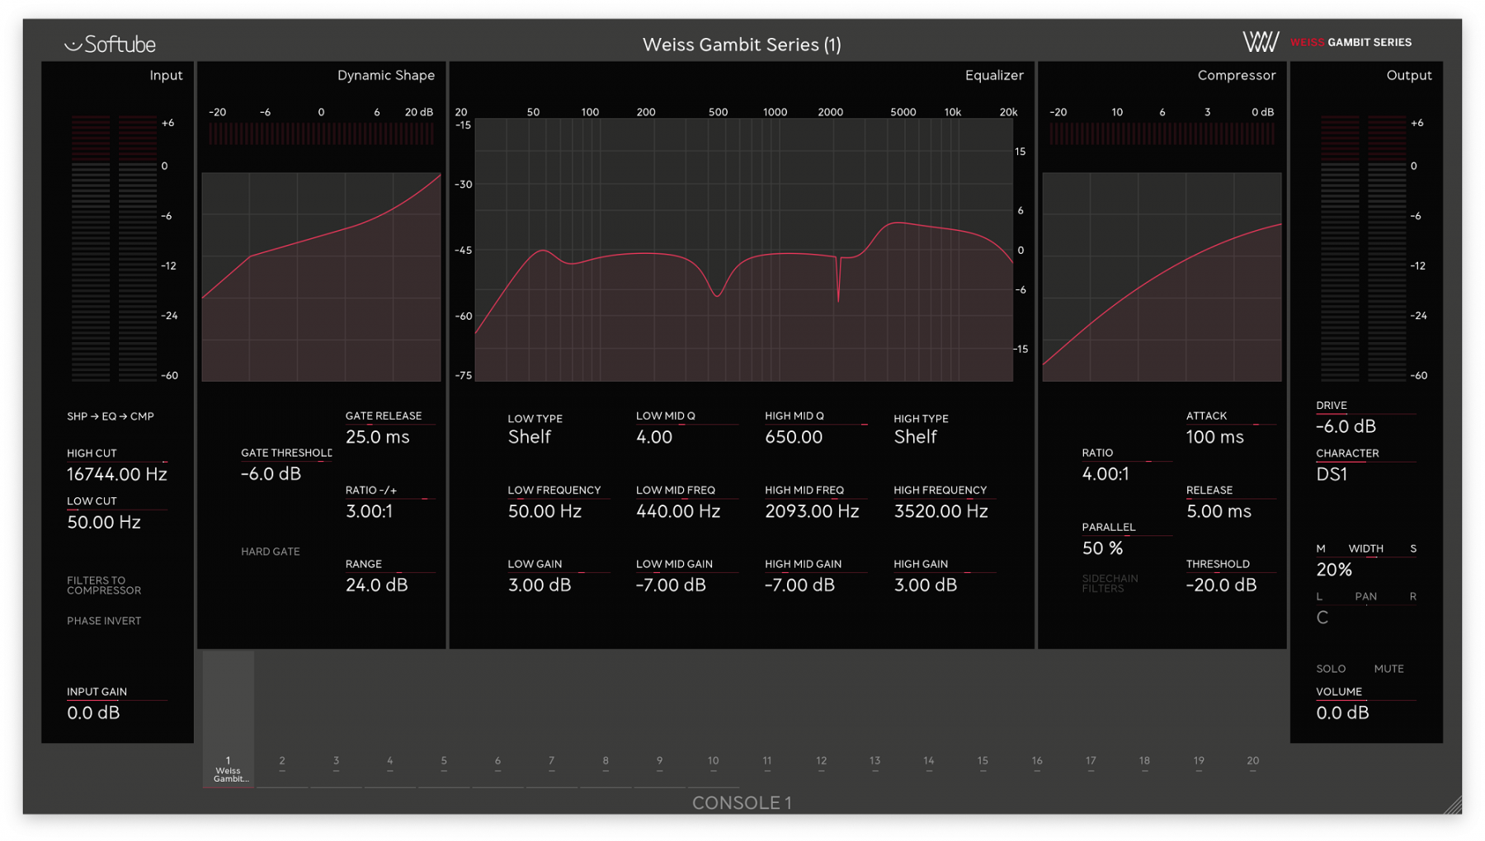
Task: Select channel 8 slot
Action: [x=606, y=763]
